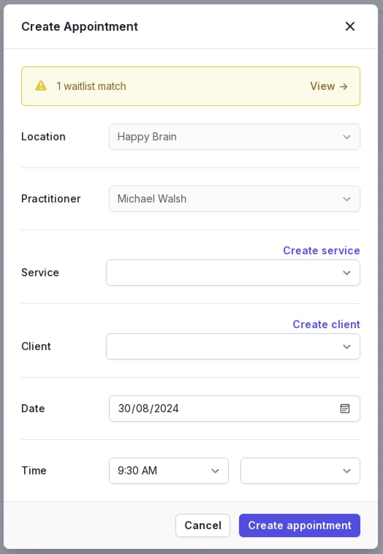The image size is (383, 554).
Task: Close the Create Appointment dialog
Action: pos(350,26)
